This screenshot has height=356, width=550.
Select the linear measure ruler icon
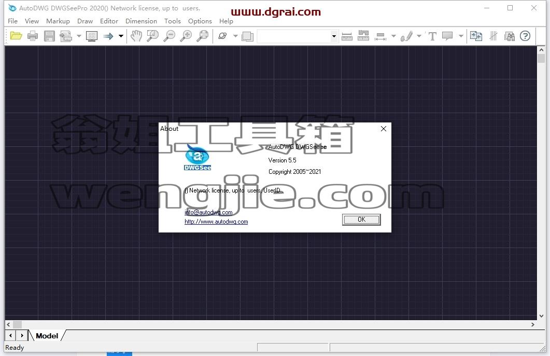tap(347, 36)
